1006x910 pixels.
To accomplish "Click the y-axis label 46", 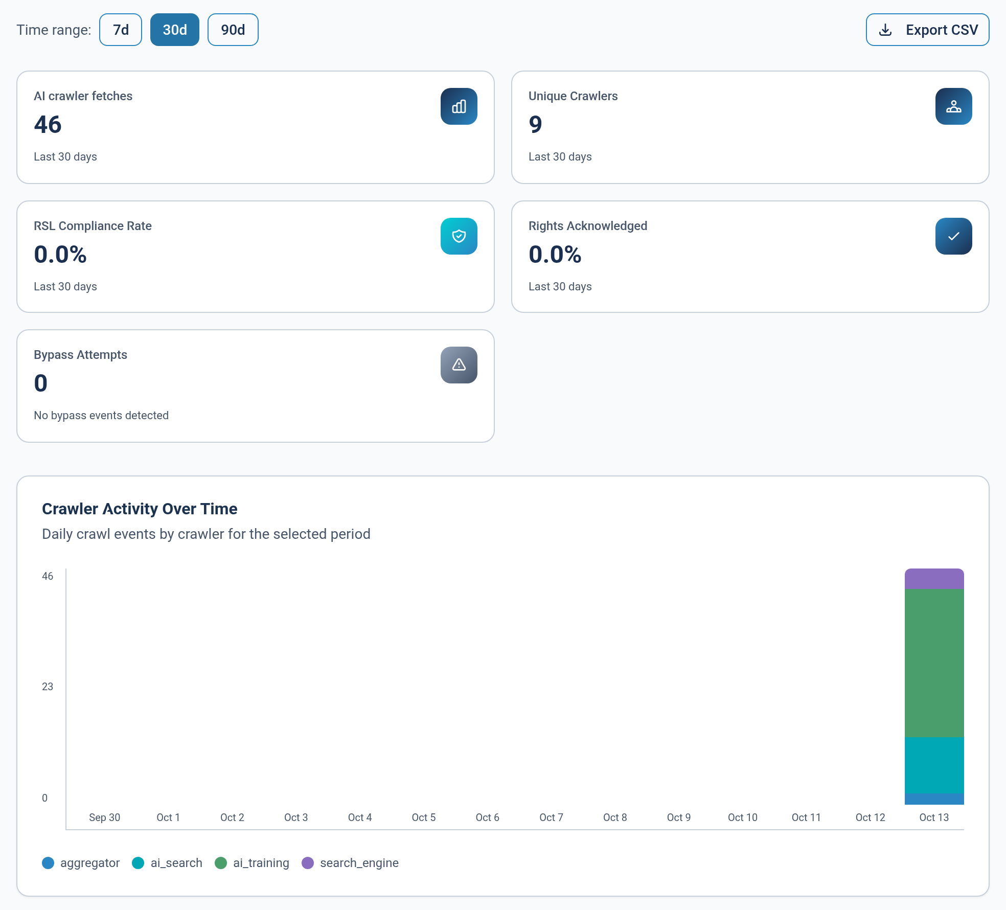I will [x=48, y=576].
